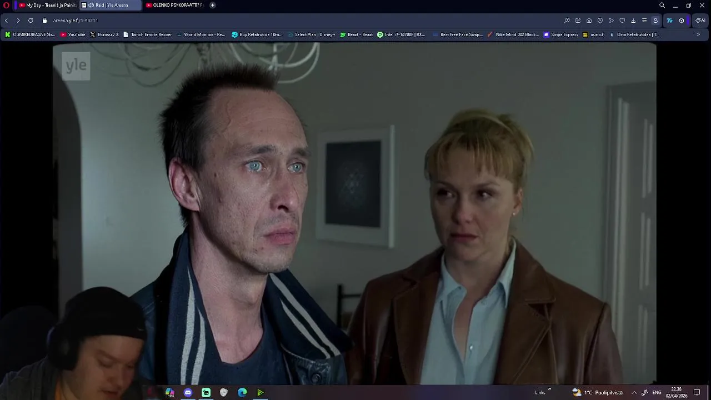Add page to bookmarks heart icon
Screen dimensions: 711x400
[x=622, y=21]
